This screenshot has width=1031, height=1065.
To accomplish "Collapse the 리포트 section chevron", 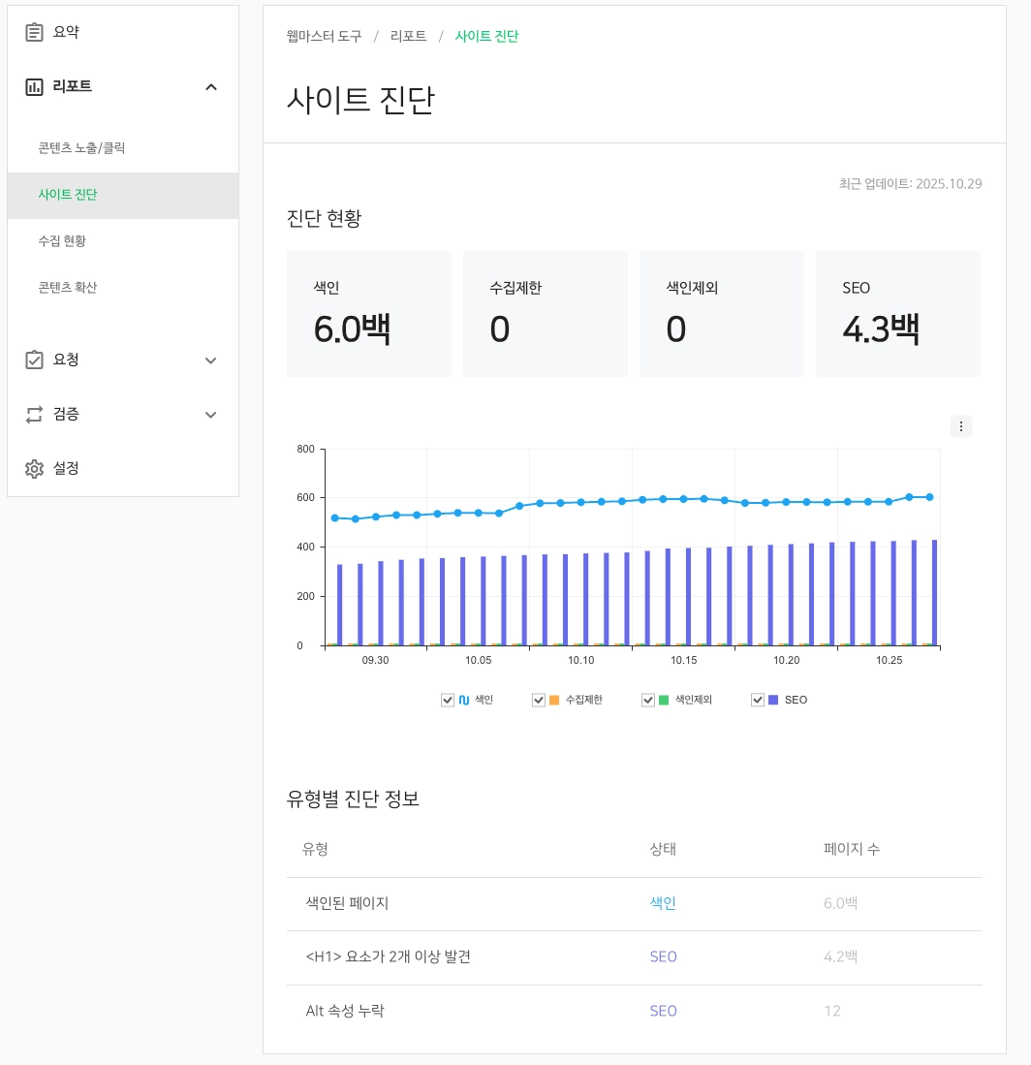I will click(x=211, y=86).
